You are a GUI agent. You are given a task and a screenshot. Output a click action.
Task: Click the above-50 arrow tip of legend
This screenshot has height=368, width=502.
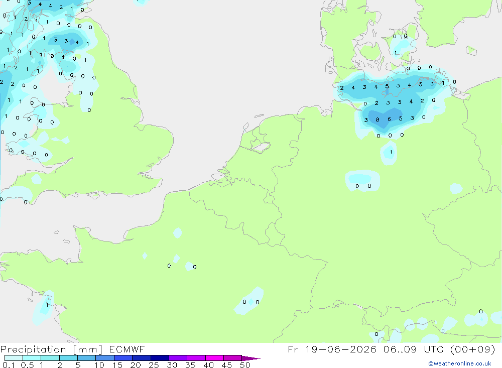click(252, 358)
